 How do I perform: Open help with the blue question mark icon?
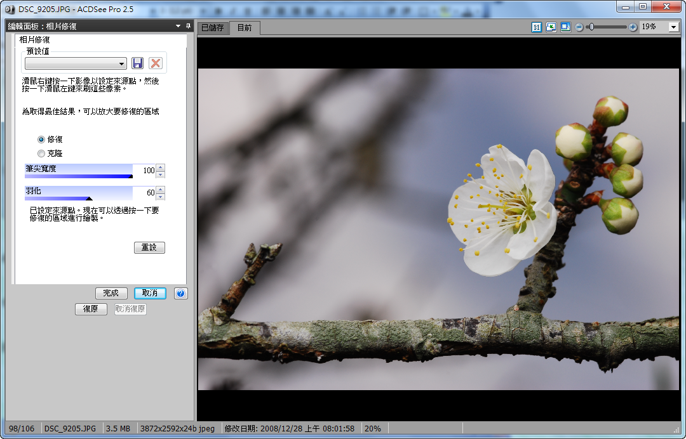[180, 293]
